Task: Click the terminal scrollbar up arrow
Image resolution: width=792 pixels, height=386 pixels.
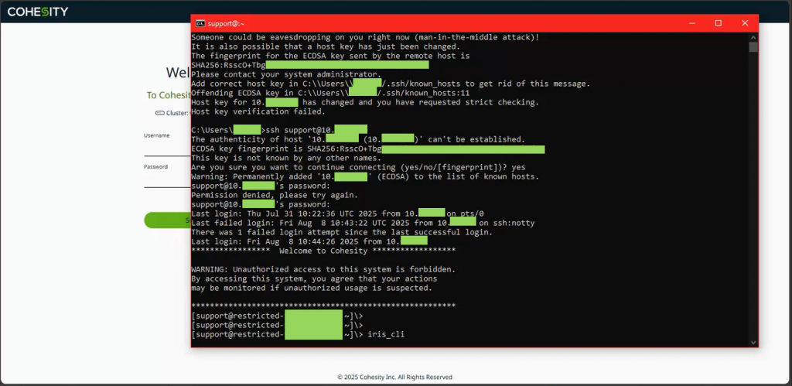Action: tap(753, 36)
